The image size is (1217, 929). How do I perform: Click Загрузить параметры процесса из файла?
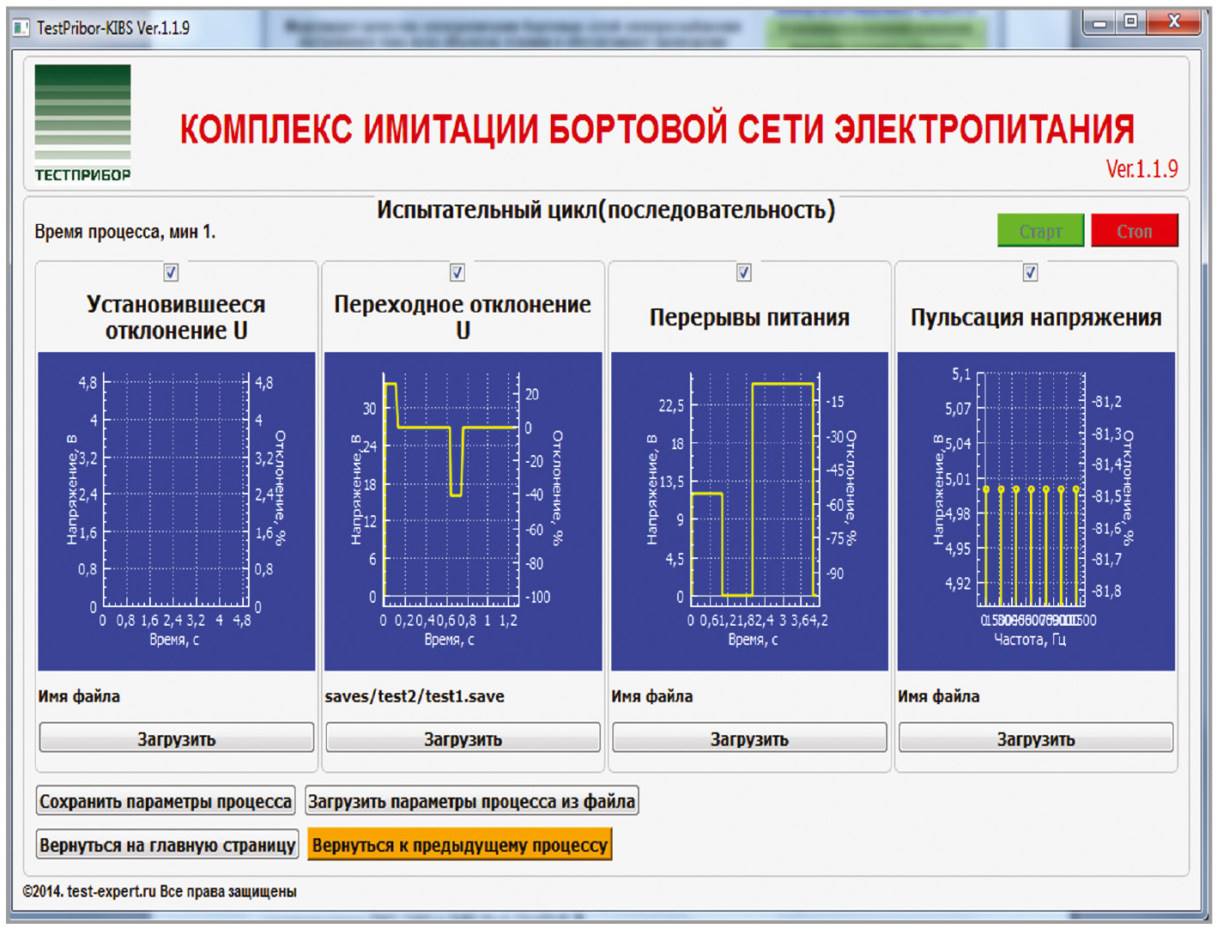pos(471,801)
